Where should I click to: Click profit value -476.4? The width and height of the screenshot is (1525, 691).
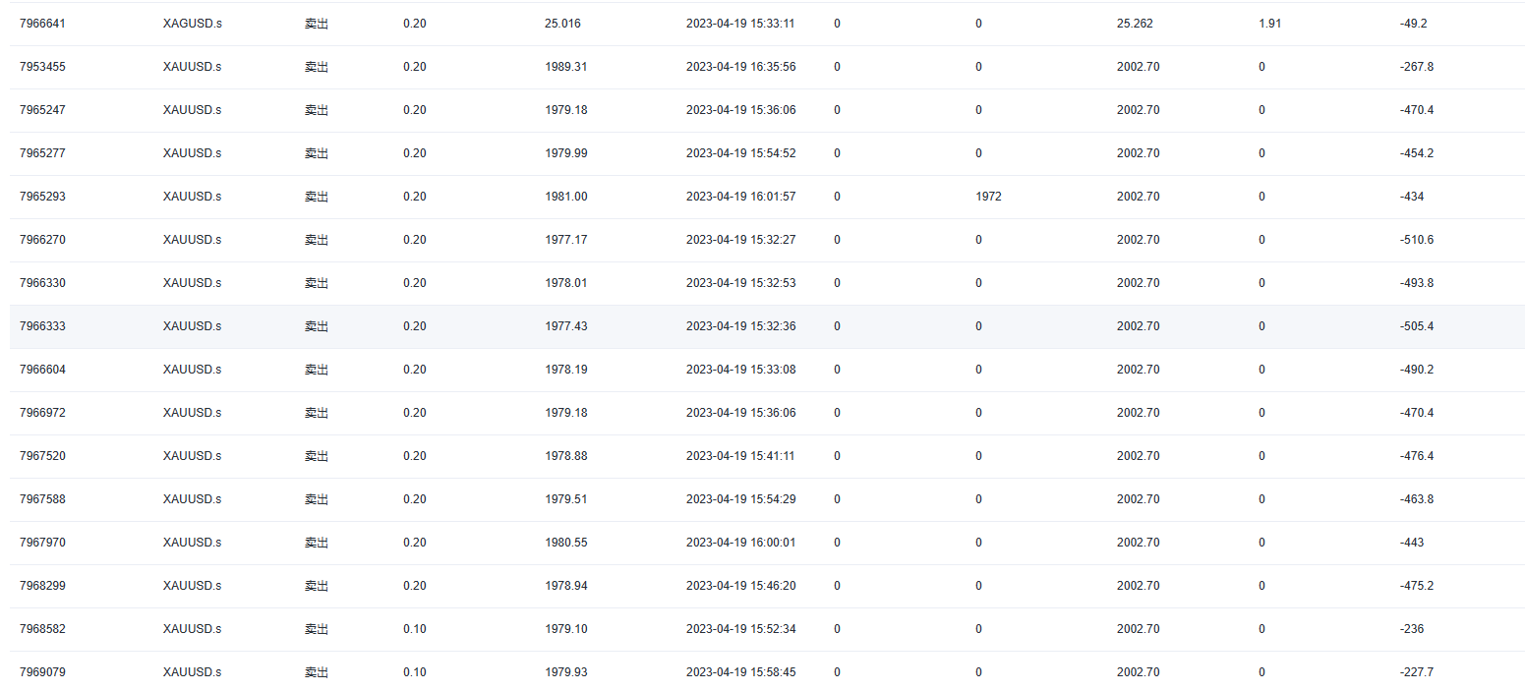pos(1417,456)
